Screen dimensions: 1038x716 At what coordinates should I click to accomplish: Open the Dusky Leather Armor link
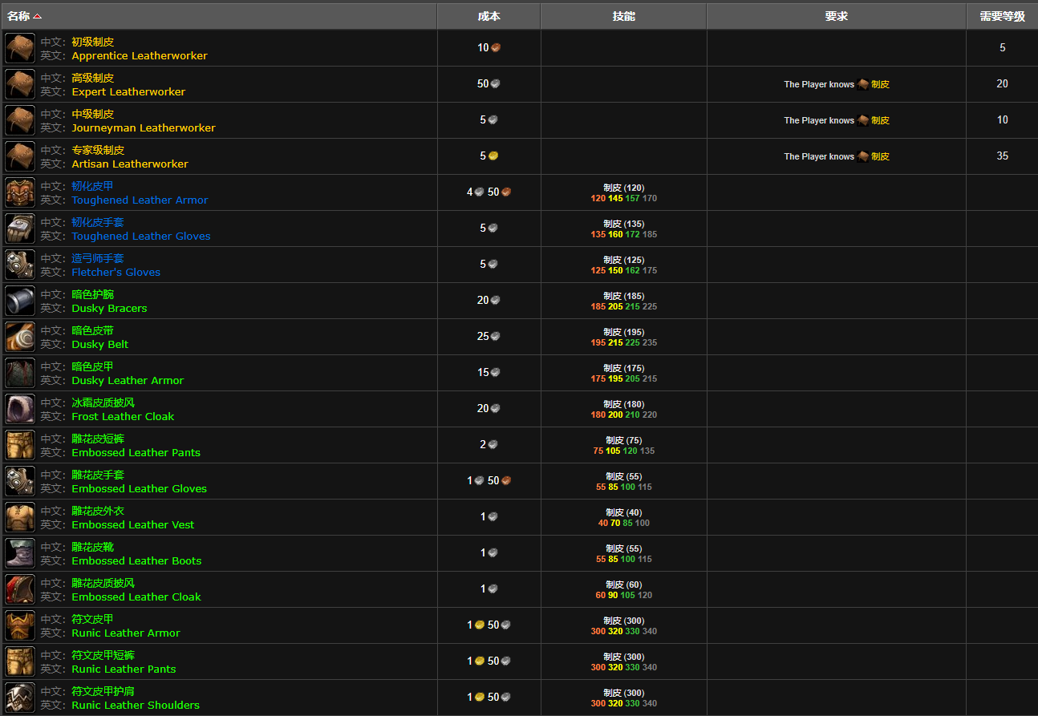tap(128, 381)
